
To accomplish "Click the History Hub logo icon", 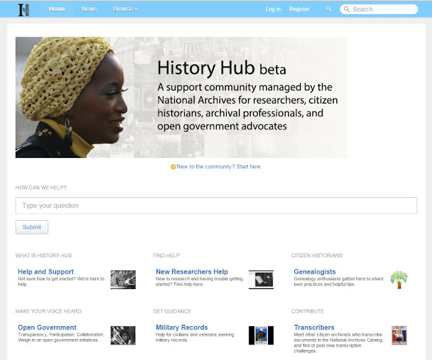I will pos(24,10).
